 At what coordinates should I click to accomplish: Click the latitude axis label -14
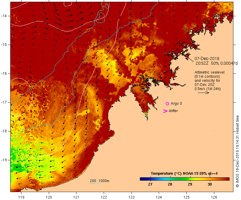coord(4,16)
